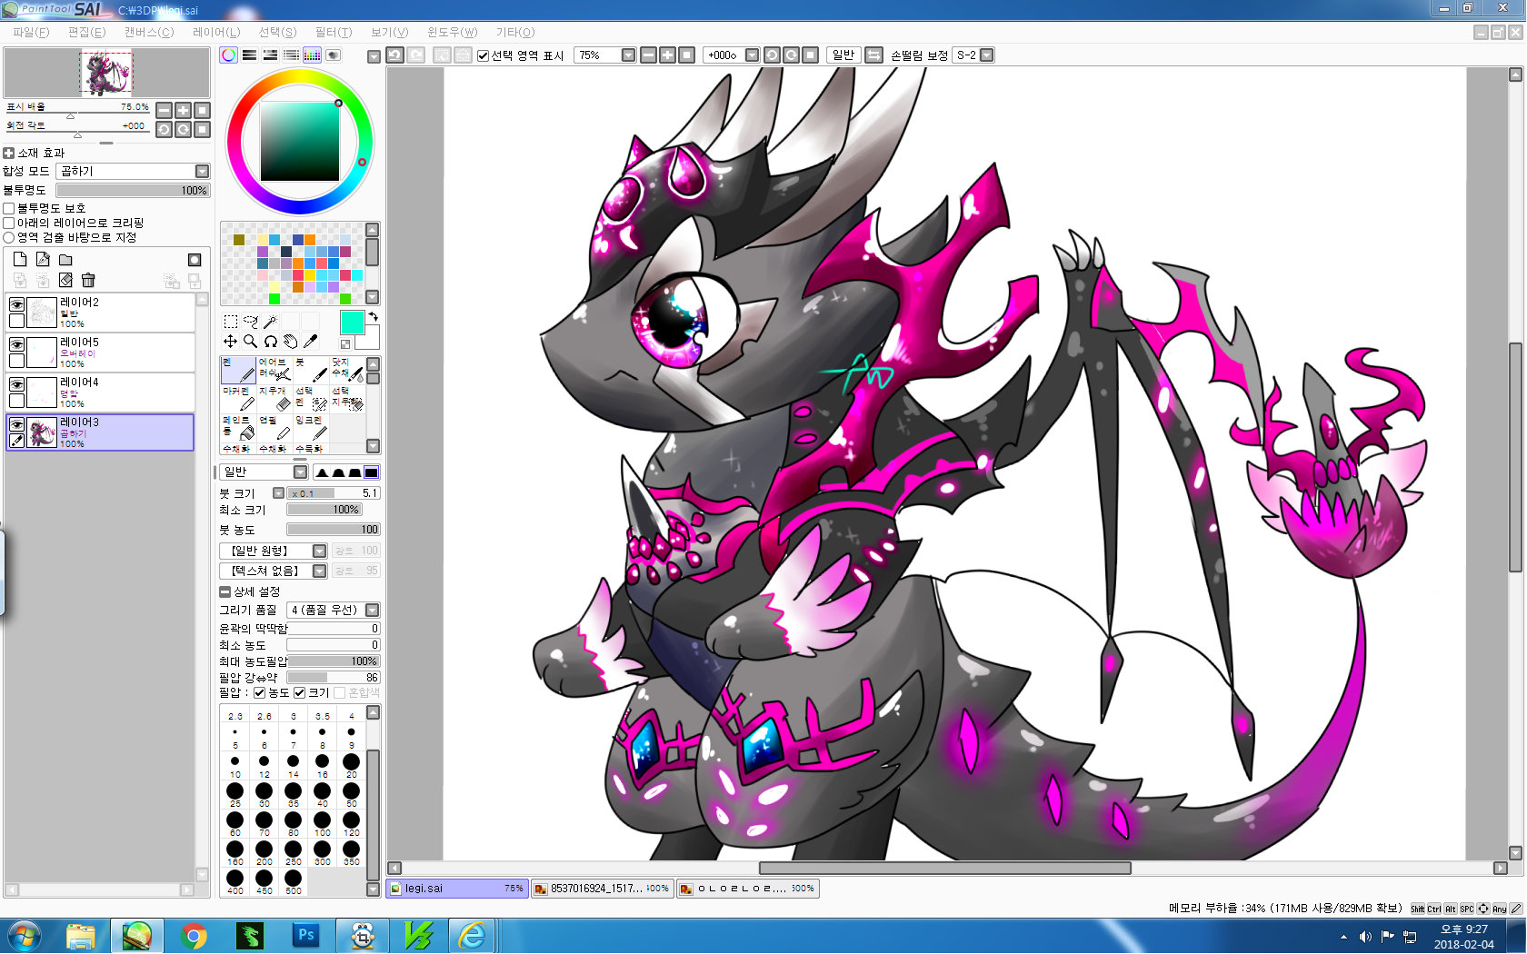Image resolution: width=1527 pixels, height=954 pixels.
Task: Switch to the 8537016924_1517 document tab
Action: coord(602,889)
